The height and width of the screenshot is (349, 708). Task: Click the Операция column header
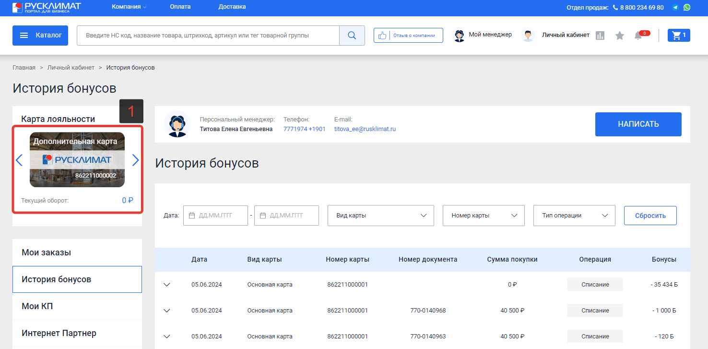595,259
